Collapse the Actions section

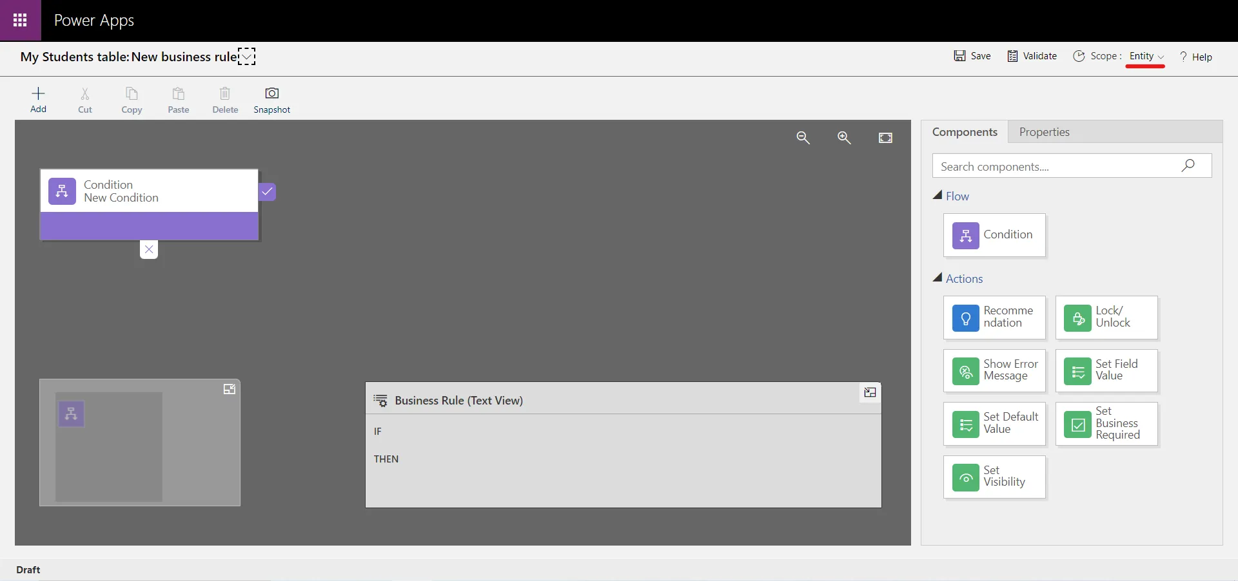click(938, 278)
